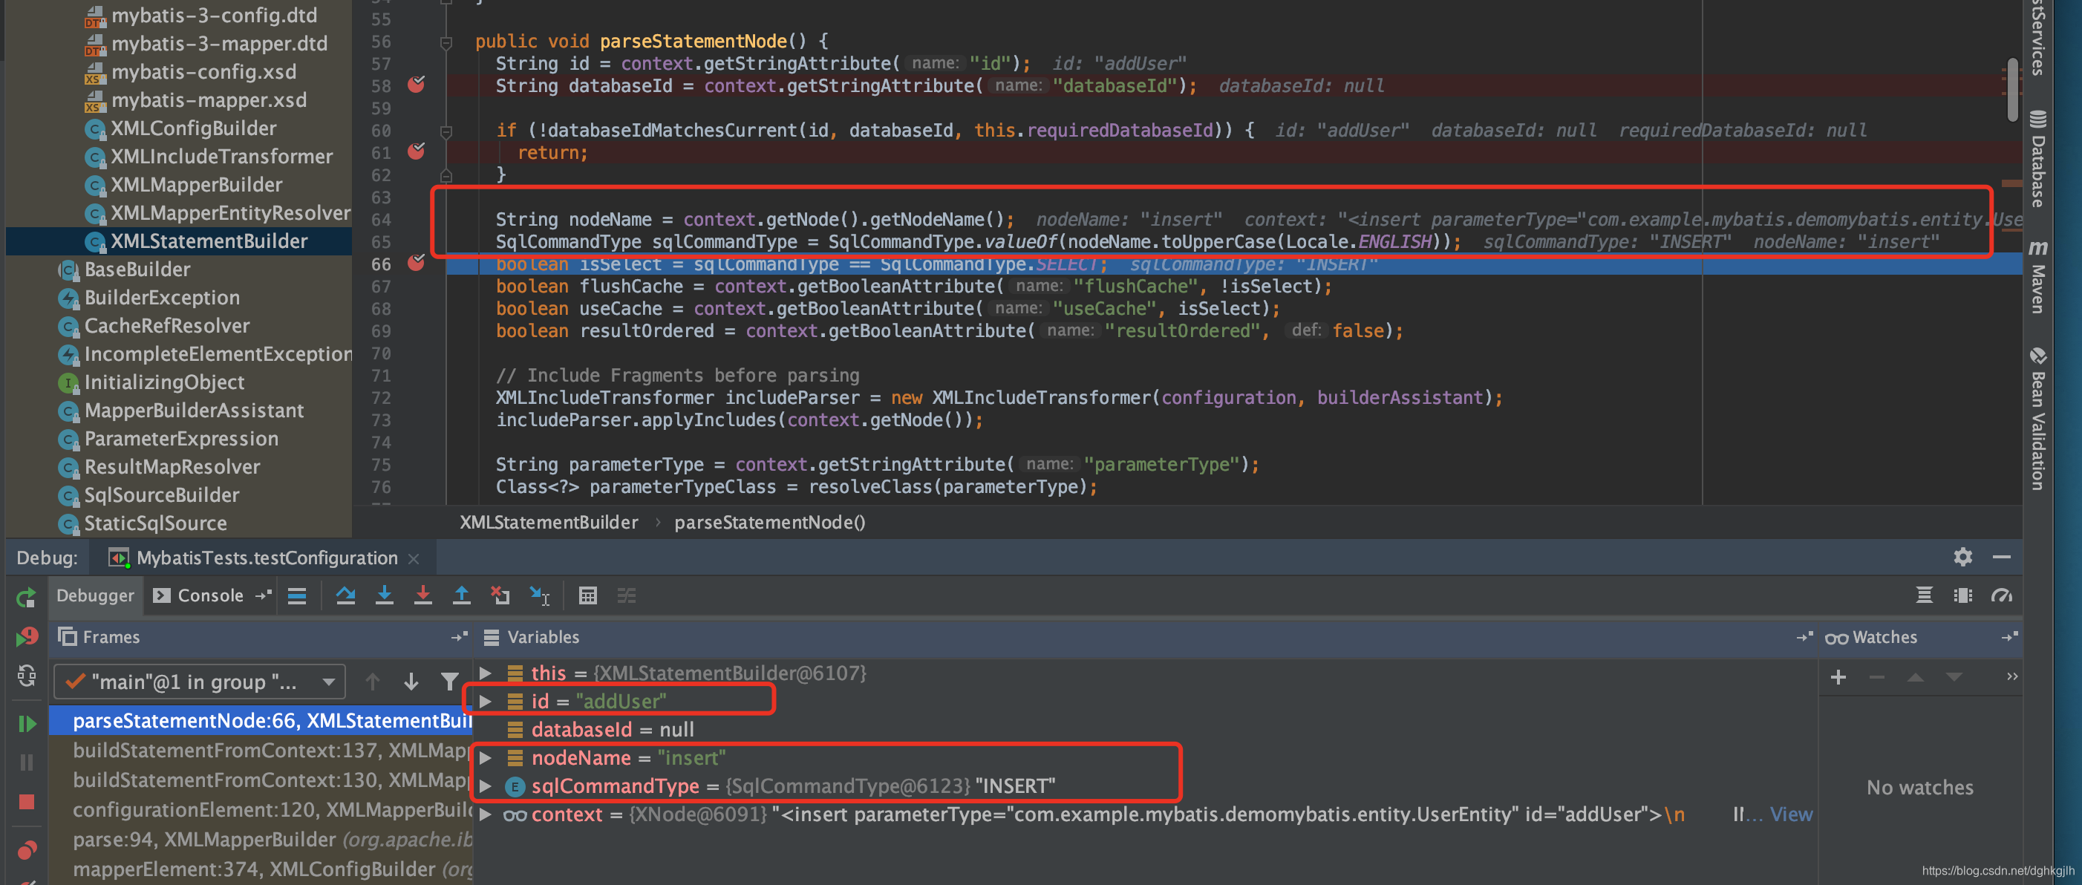Click the Run to Cursor icon
The height and width of the screenshot is (885, 2082).
tap(539, 595)
